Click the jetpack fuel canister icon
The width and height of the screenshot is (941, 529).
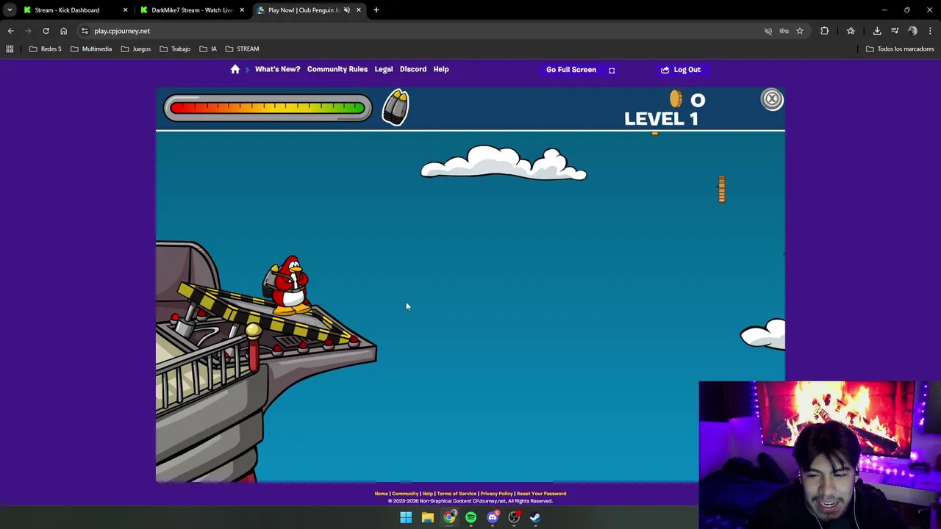396,108
